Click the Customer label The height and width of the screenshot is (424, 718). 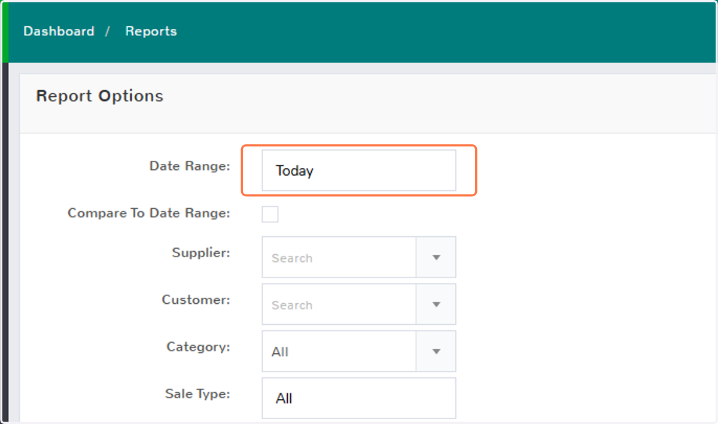pyautogui.click(x=196, y=300)
